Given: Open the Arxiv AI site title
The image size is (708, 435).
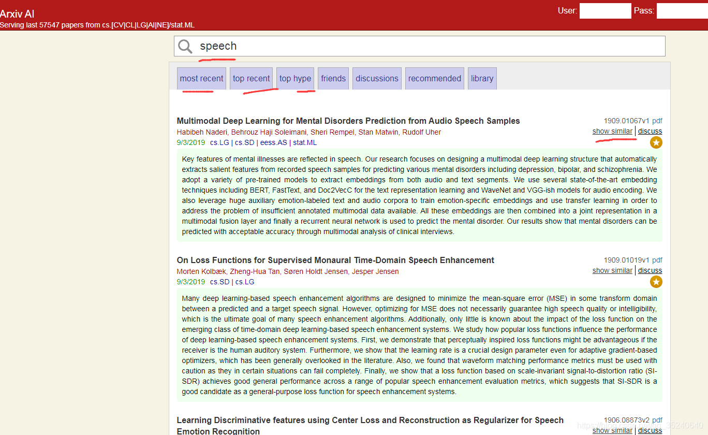Looking at the screenshot, I should tap(17, 14).
